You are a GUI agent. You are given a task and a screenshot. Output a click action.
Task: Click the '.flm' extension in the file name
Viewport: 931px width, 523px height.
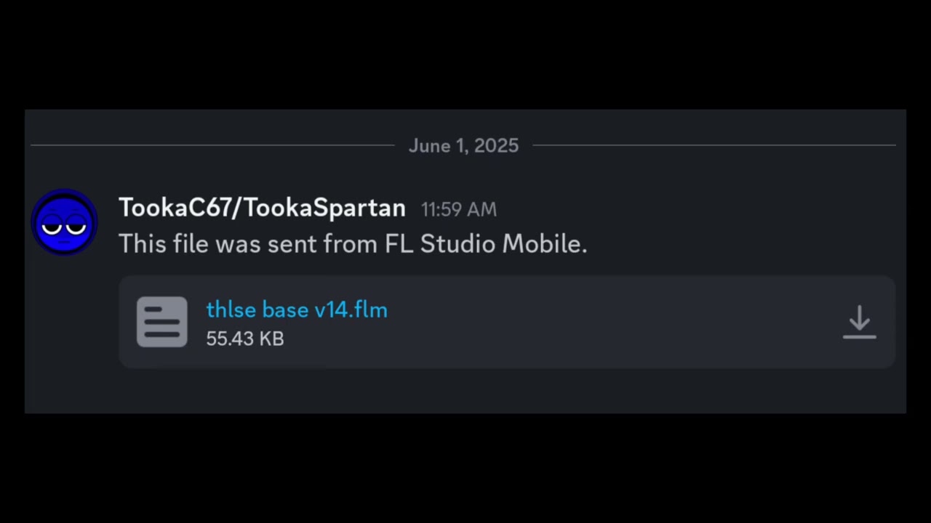point(370,310)
